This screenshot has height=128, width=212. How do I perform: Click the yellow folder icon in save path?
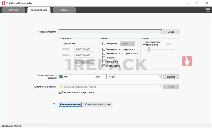pos(61,87)
